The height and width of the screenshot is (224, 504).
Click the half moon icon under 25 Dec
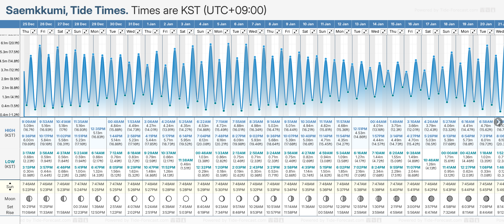[x=29, y=198]
